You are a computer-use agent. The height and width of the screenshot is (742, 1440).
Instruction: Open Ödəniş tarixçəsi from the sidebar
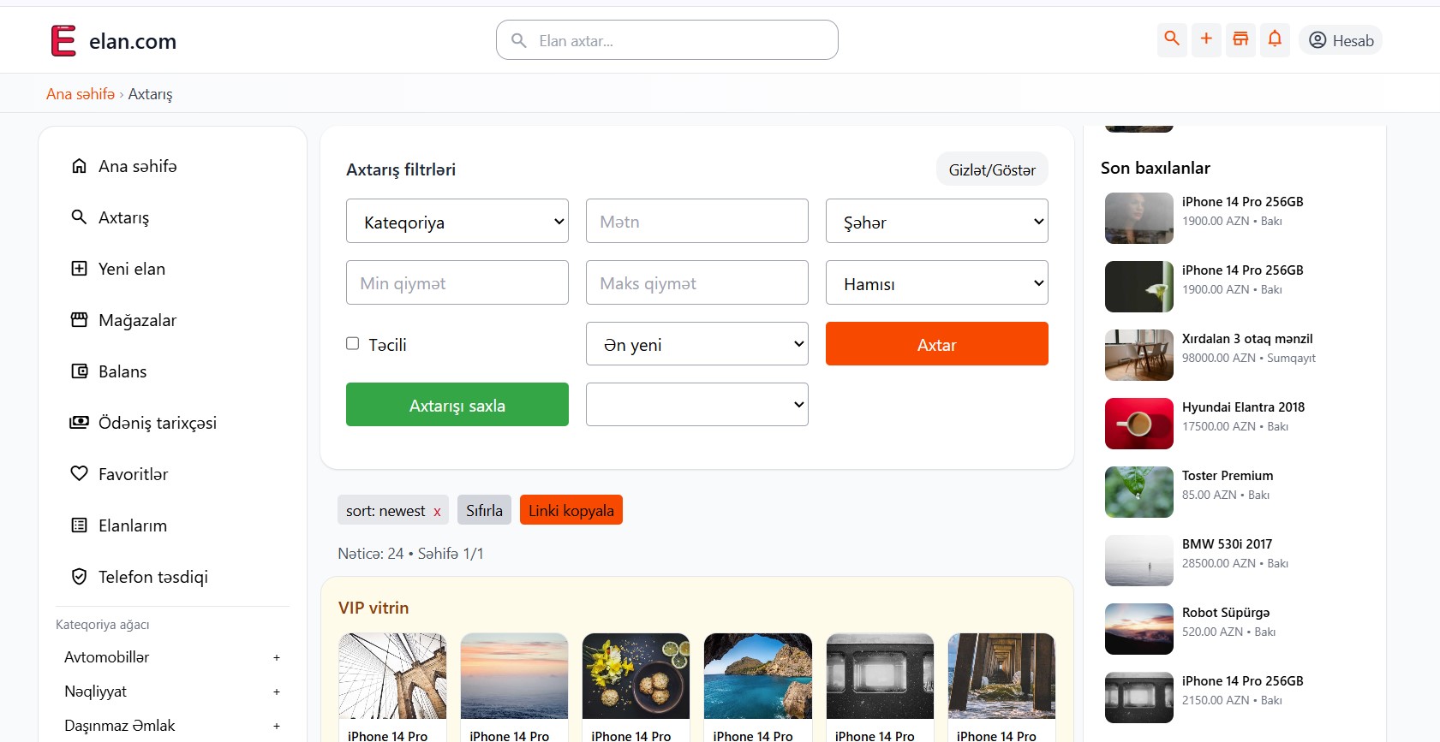click(157, 423)
